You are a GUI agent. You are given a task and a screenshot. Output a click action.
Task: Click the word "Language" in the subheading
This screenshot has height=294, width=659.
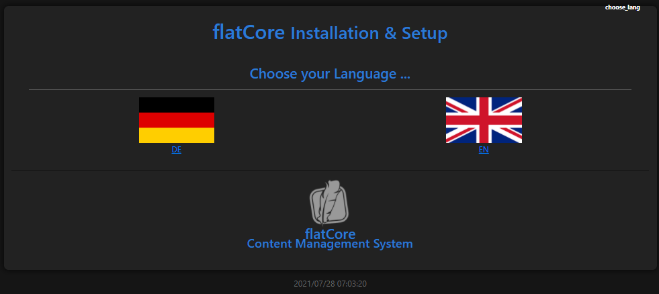pos(365,74)
